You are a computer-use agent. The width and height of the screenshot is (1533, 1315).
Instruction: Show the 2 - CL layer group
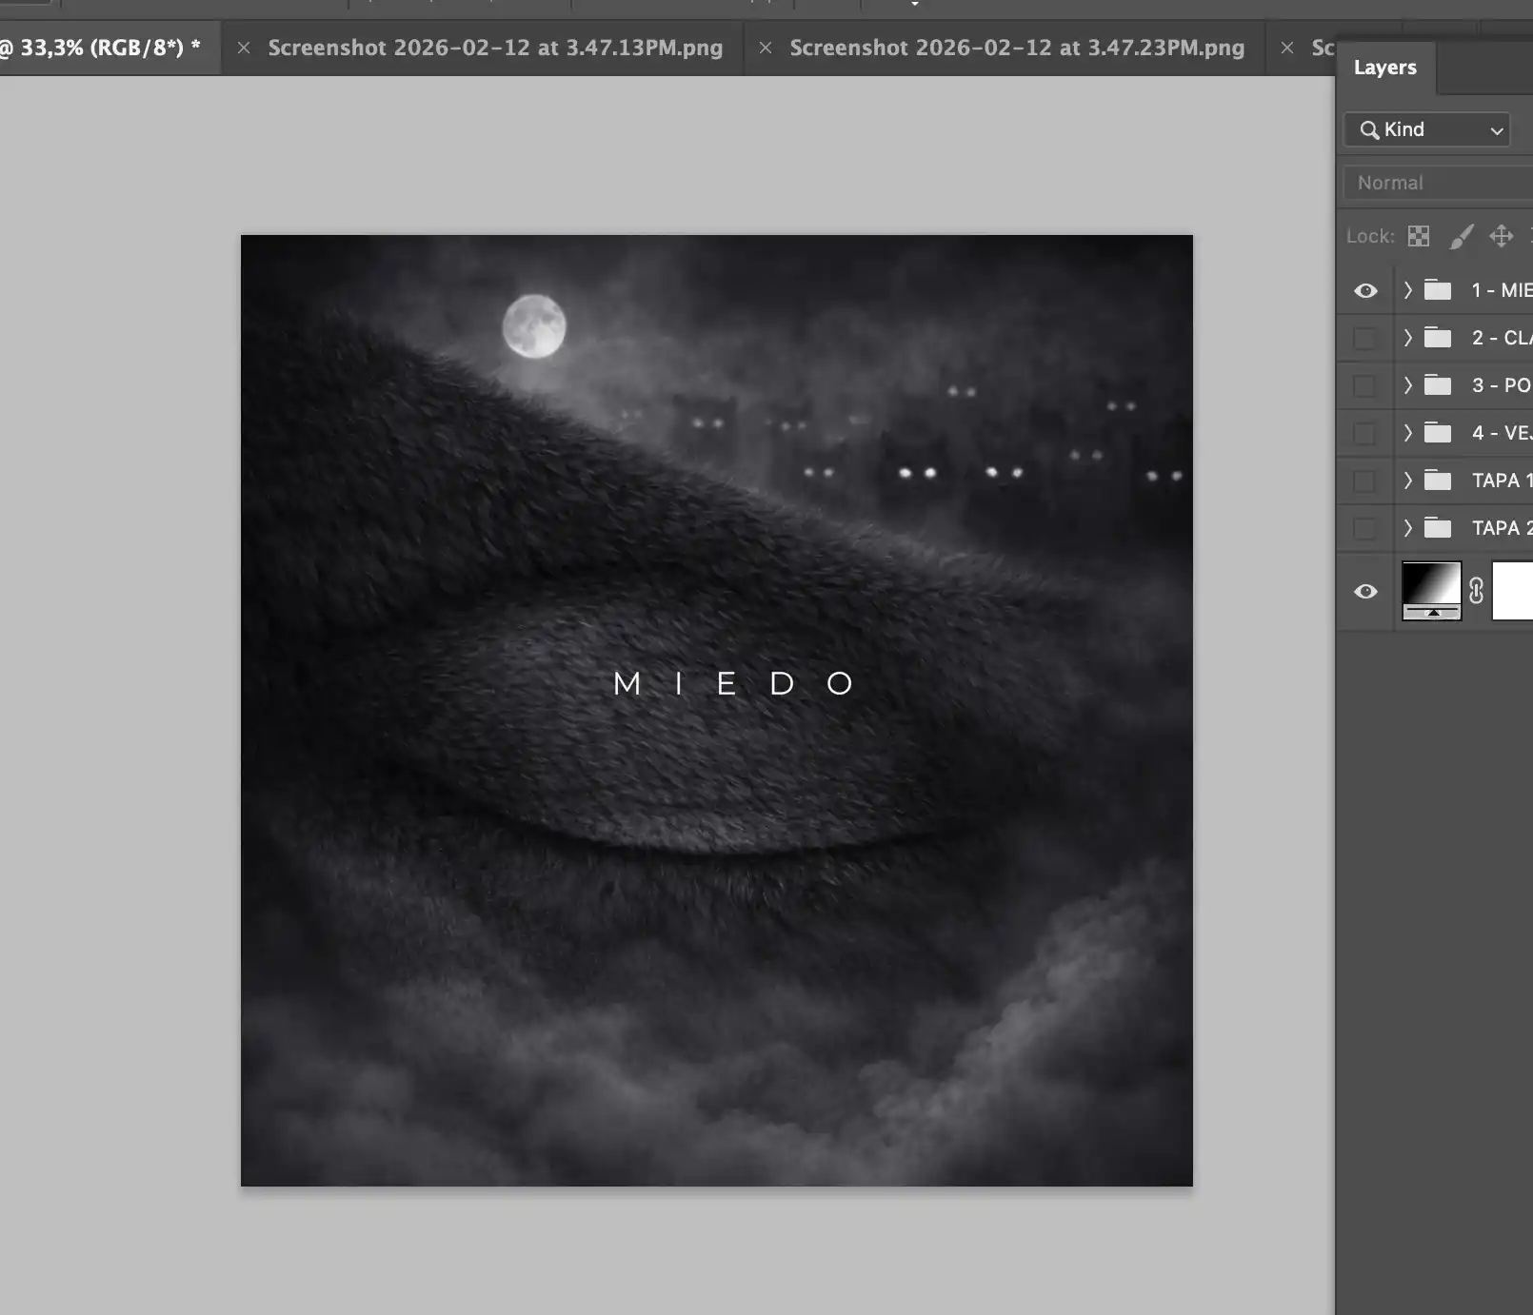(x=1365, y=338)
